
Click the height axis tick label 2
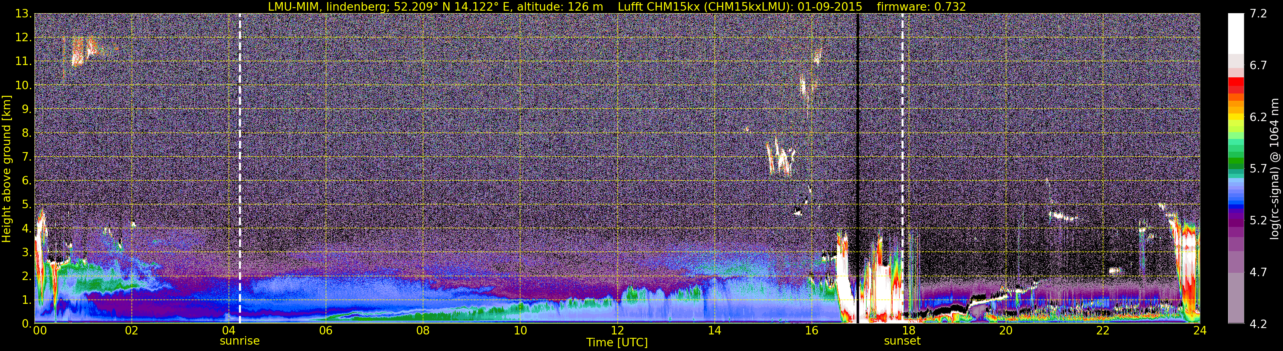point(26,276)
